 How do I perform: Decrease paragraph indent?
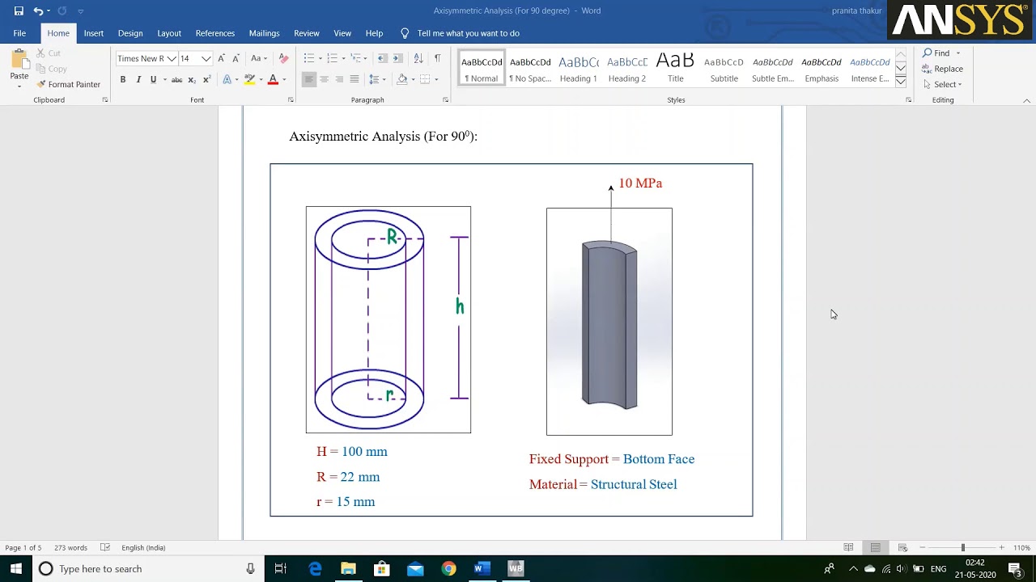(x=383, y=58)
